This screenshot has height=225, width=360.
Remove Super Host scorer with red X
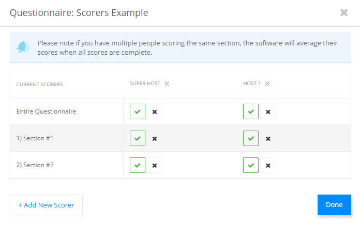pyautogui.click(x=167, y=84)
